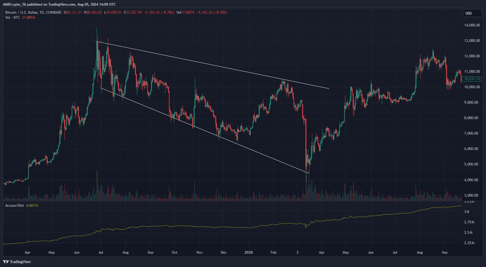Click the 10,000.00 price axis label

pos(472,87)
